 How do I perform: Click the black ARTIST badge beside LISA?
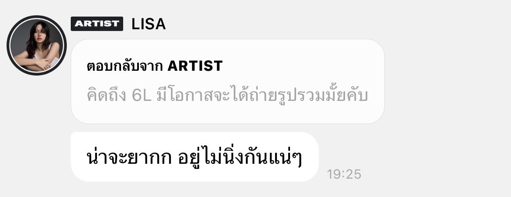click(x=97, y=24)
